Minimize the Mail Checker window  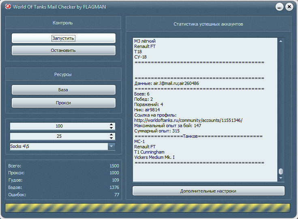pyautogui.click(x=279, y=7)
